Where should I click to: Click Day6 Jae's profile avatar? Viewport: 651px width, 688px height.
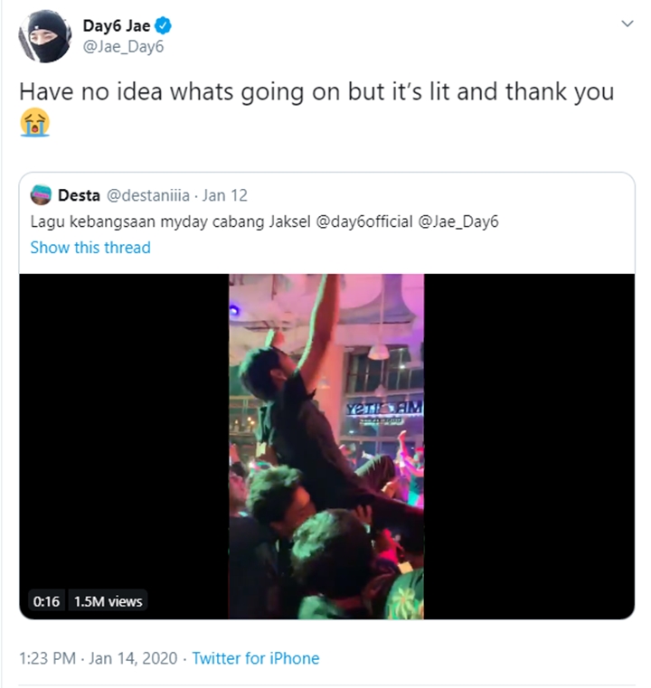pyautogui.click(x=43, y=37)
